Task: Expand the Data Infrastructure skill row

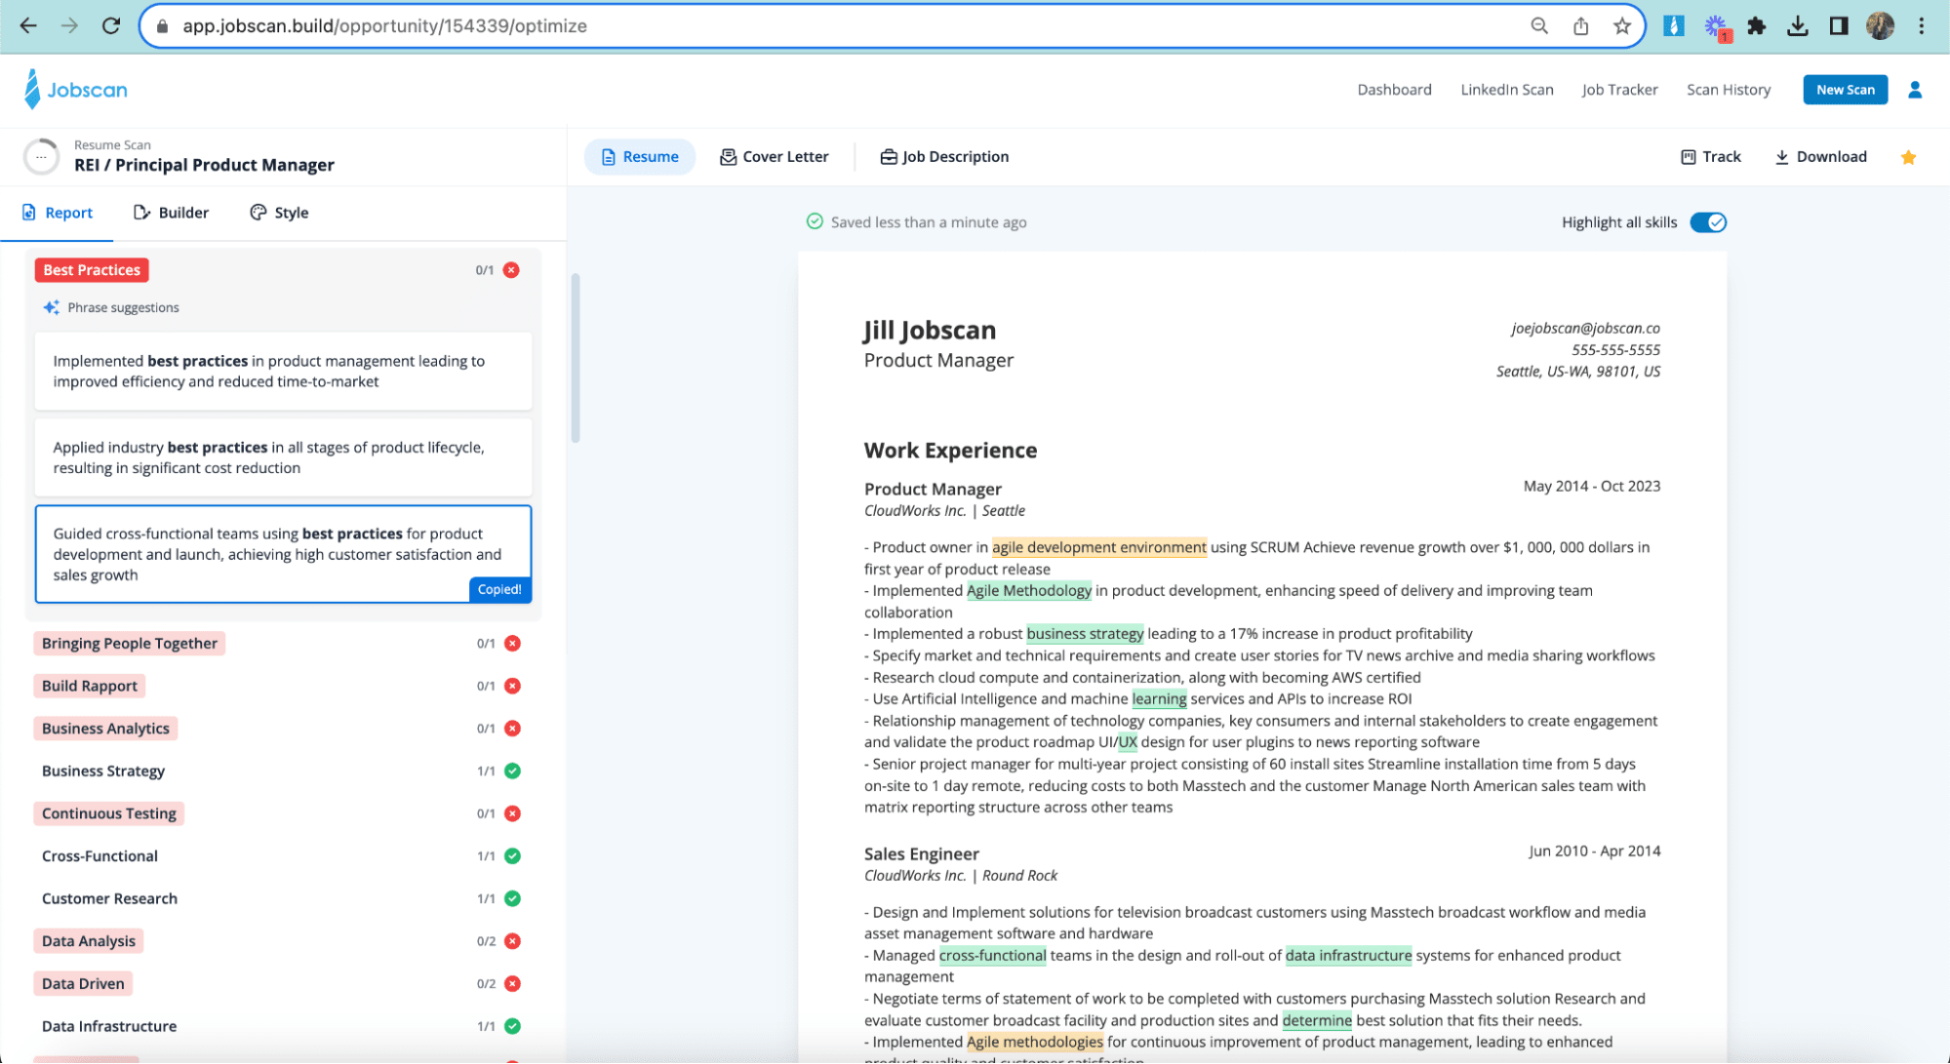Action: (281, 1026)
